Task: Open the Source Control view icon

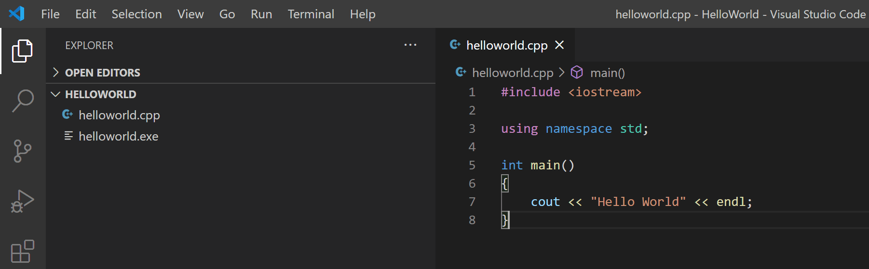Action: click(22, 151)
